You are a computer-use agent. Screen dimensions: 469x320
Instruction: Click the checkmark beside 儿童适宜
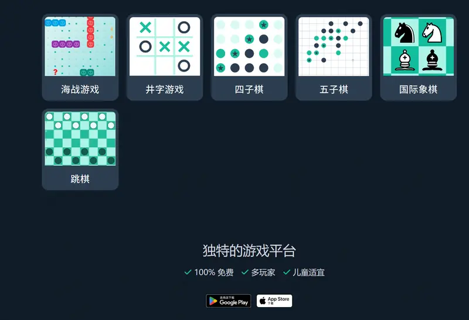coord(287,272)
